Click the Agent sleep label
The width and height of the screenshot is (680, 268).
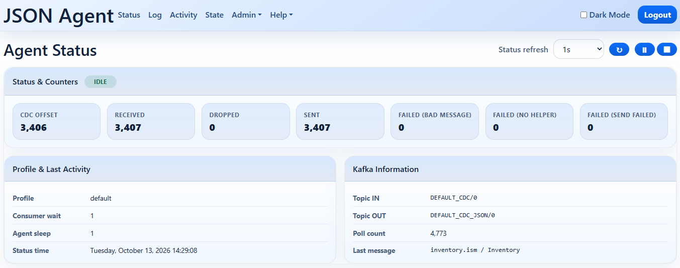pos(32,233)
